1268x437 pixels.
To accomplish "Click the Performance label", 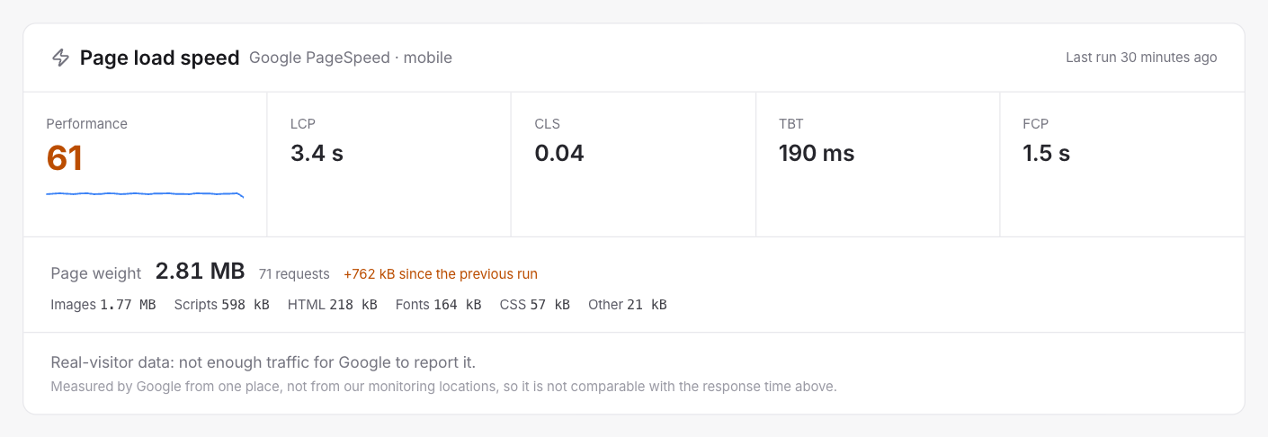I will 87,124.
